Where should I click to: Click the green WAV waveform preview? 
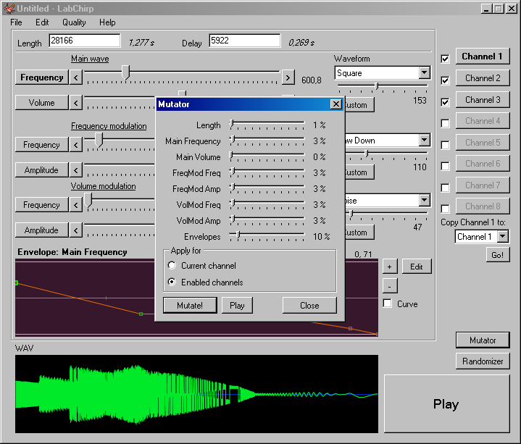(x=196, y=394)
